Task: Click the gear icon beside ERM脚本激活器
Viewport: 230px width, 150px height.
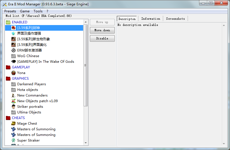Action: [x=14, y=50]
